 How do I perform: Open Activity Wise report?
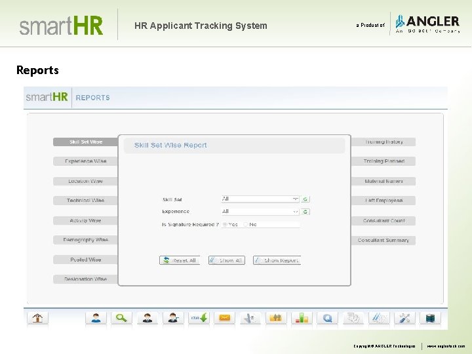click(x=86, y=221)
